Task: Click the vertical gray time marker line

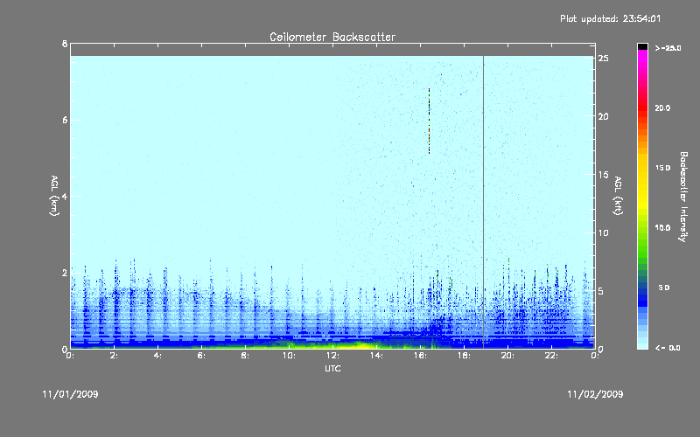Action: tap(483, 202)
